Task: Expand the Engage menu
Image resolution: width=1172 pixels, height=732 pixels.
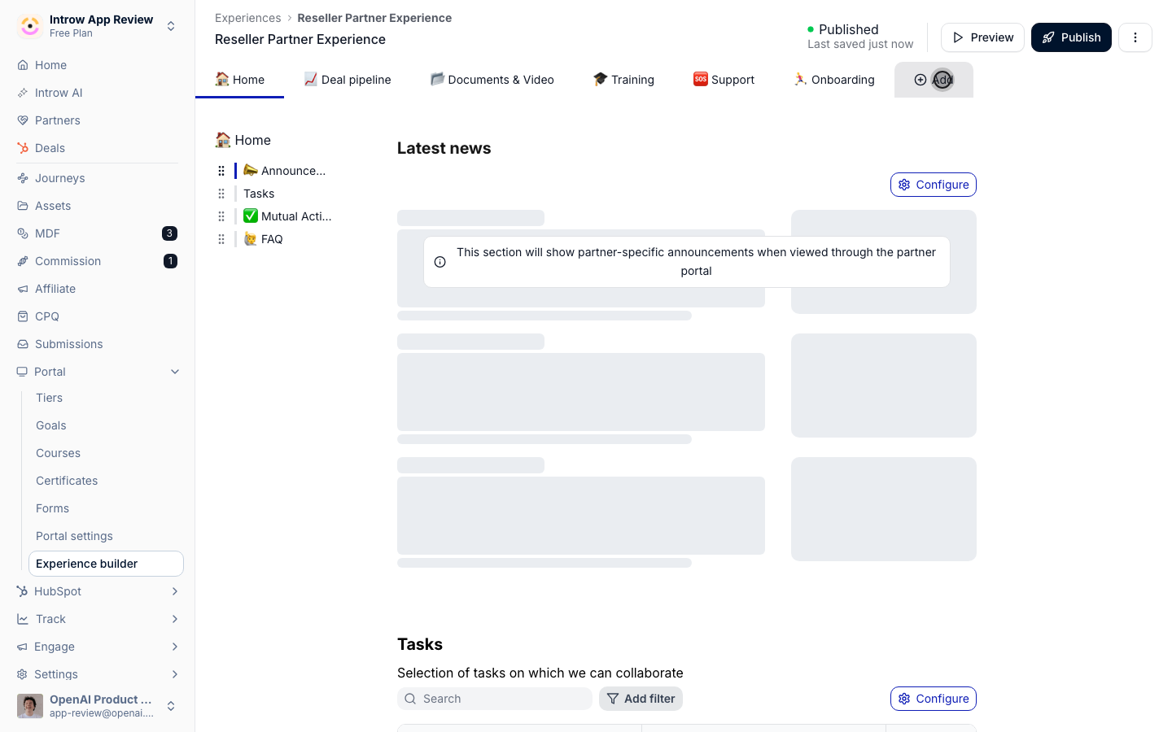Action: click(x=98, y=647)
